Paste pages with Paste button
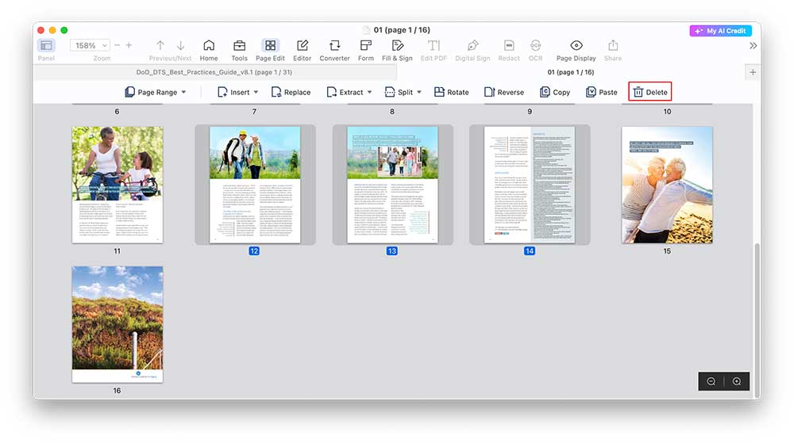794x443 pixels. [602, 92]
